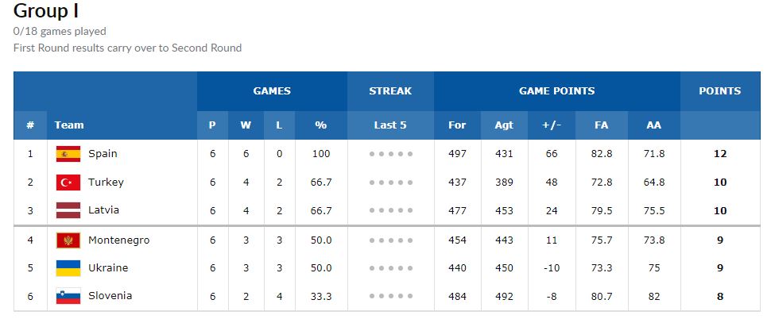The height and width of the screenshot is (319, 771).
Task: Sort by the For points header
Action: pos(457,125)
